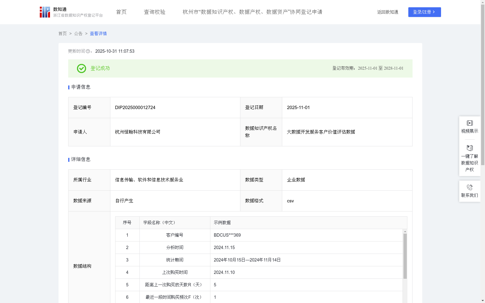
Task: Click the green 登记成功 checkmark icon
Action: [x=81, y=68]
